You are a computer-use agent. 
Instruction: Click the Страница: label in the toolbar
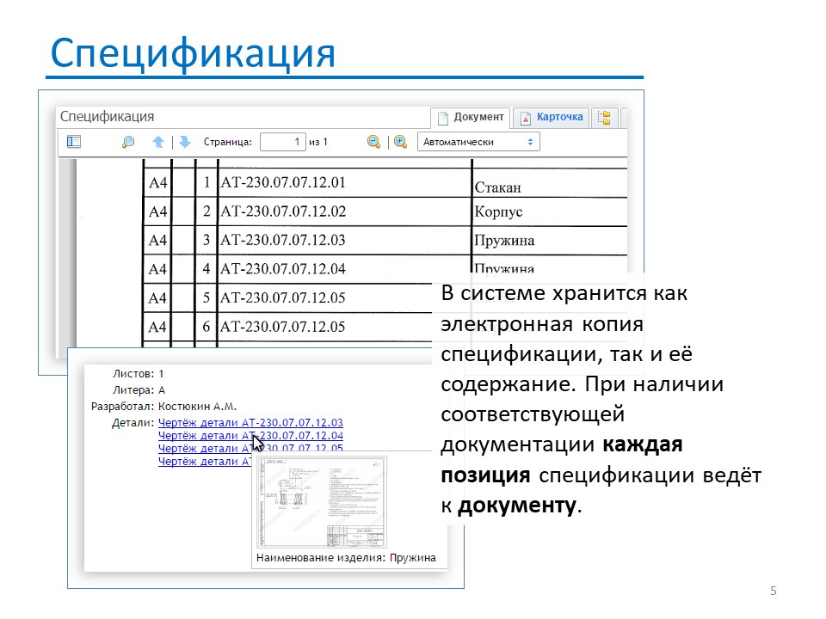pos(227,142)
